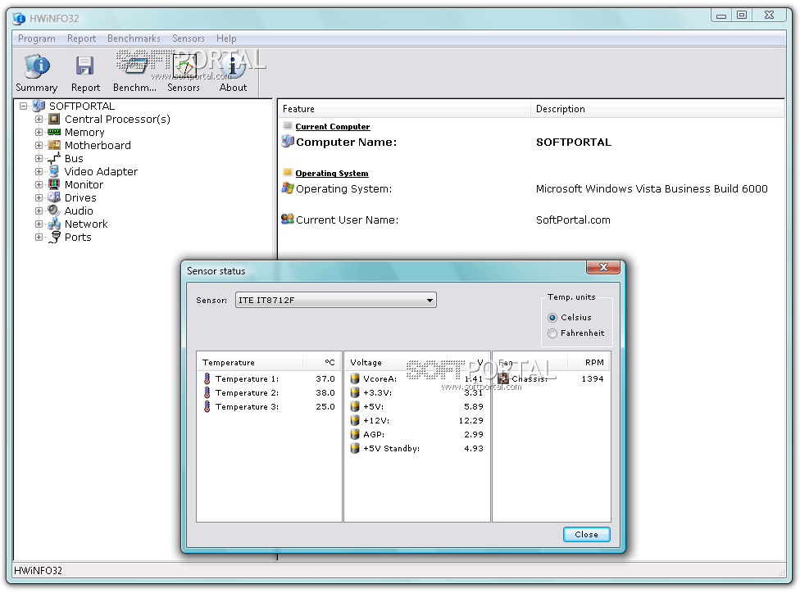Open the Summary toolbar icon
800x593 pixels.
37,66
